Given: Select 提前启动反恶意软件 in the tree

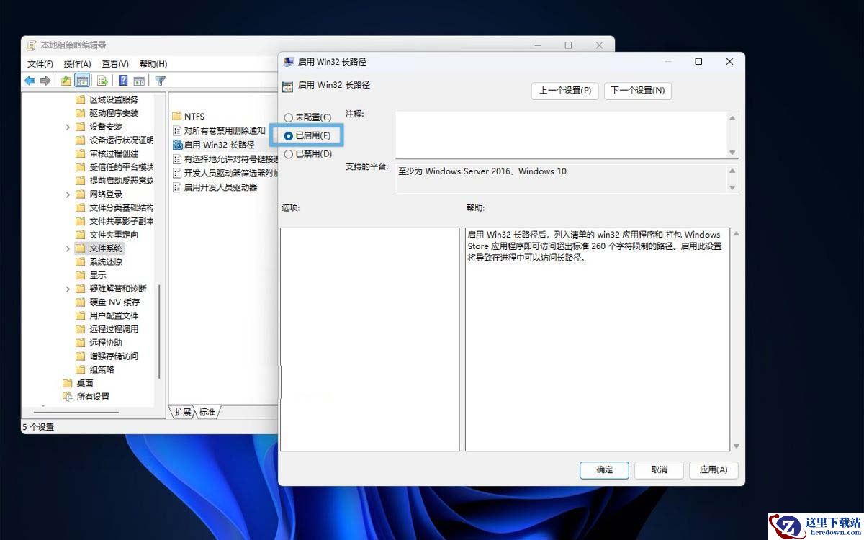Looking at the screenshot, I should point(121,181).
